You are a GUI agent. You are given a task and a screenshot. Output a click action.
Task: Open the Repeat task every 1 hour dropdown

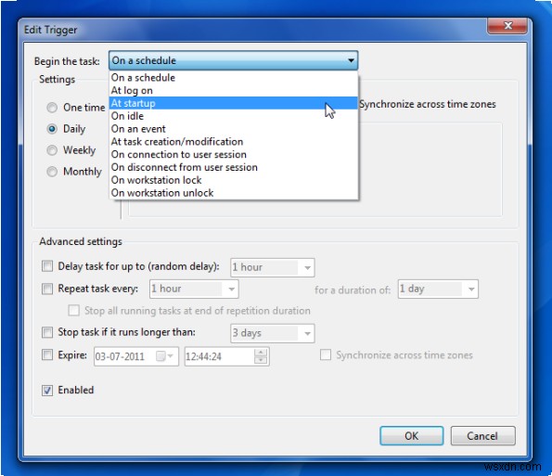tap(194, 289)
